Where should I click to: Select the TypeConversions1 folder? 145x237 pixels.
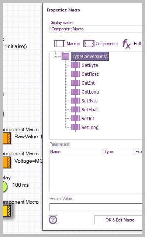click(x=90, y=56)
